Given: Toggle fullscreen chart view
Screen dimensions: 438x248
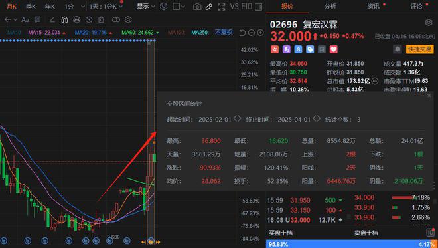Looking at the screenshot, I should click(221, 7).
